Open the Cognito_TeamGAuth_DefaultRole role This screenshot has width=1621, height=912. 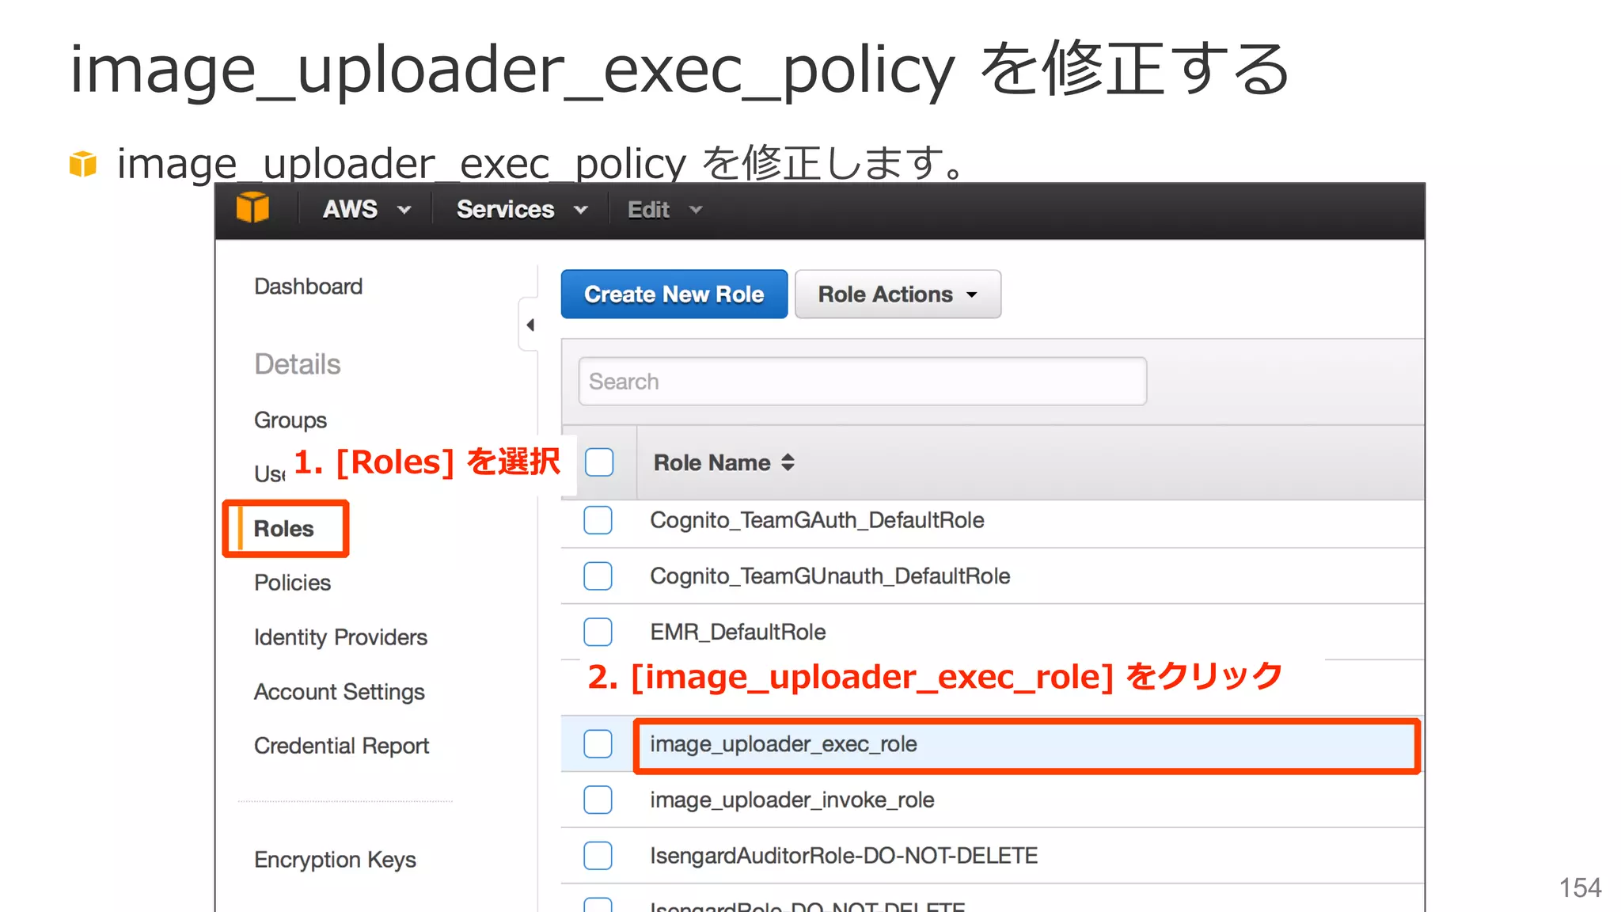click(x=817, y=520)
